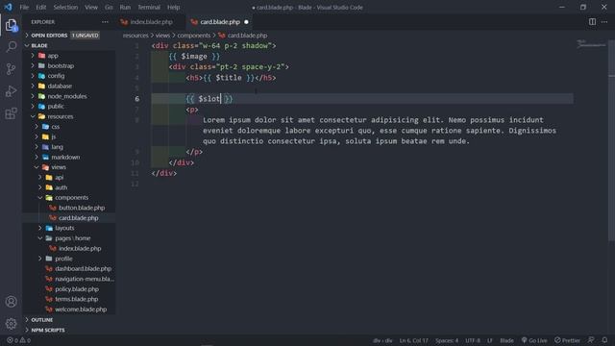This screenshot has width=615, height=346.
Task: Open the Selection menu
Action: [x=65, y=7]
